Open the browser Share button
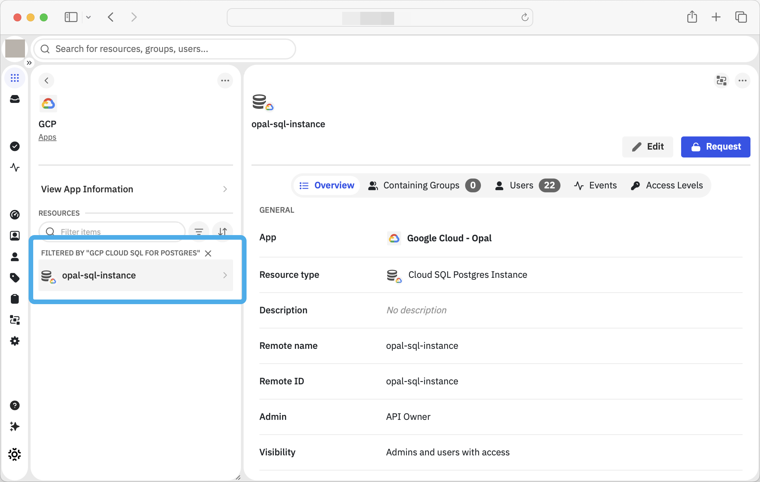This screenshot has height=482, width=760. click(692, 17)
